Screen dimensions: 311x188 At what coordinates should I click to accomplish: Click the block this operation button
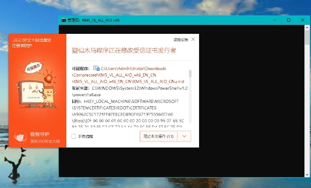click(x=159, y=136)
